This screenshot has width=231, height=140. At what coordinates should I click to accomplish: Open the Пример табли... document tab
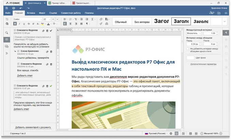[x=59, y=3]
